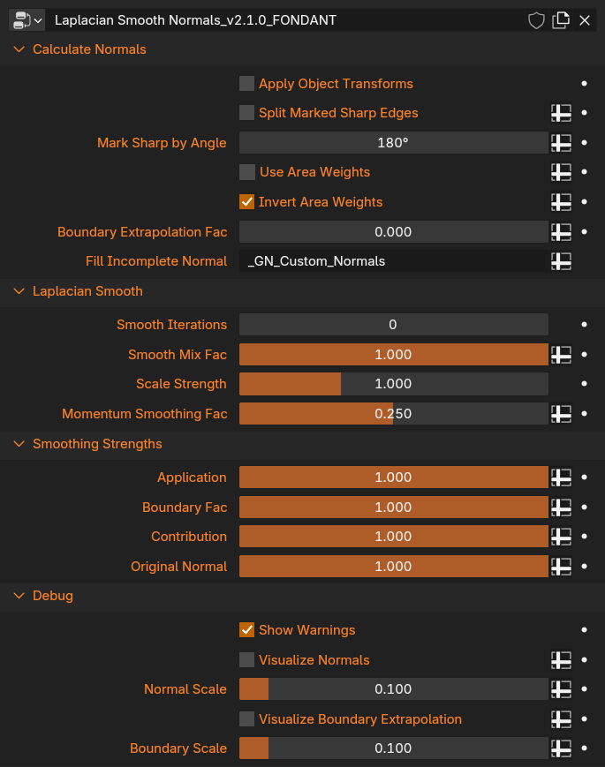
Task: Click the Mark Sharp by Angle 180° field
Action: tap(394, 143)
